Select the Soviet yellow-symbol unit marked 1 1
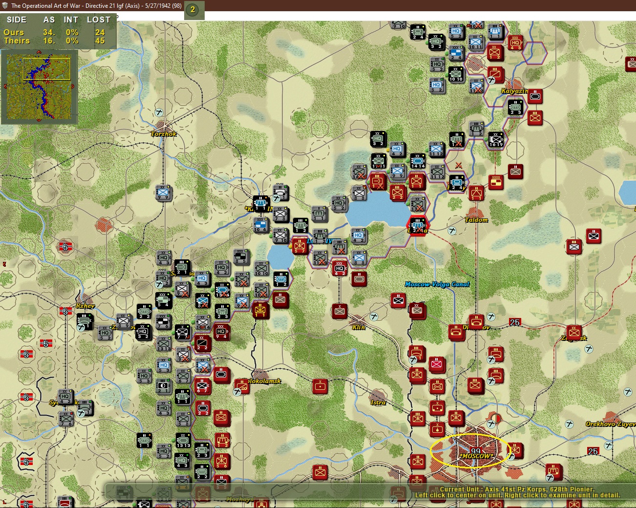This screenshot has height=508, width=636. [261, 310]
